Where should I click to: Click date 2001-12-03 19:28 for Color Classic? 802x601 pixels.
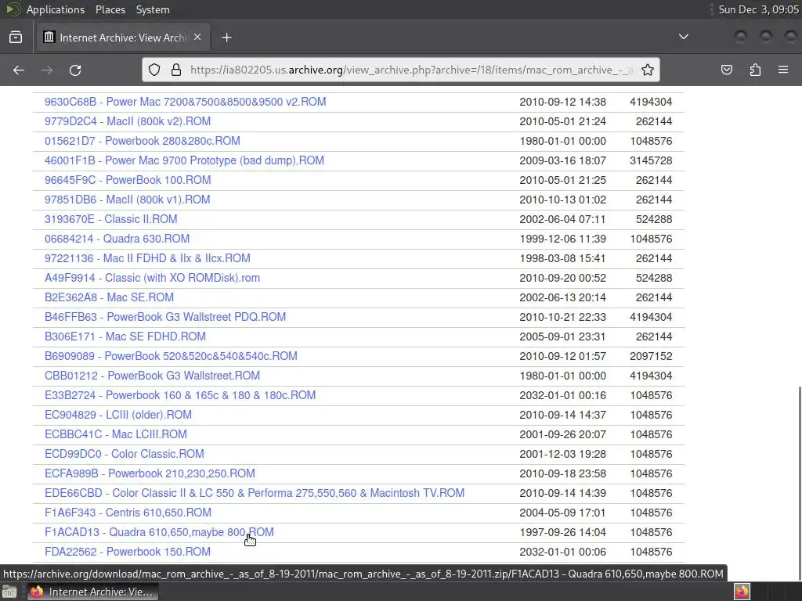[x=562, y=454]
